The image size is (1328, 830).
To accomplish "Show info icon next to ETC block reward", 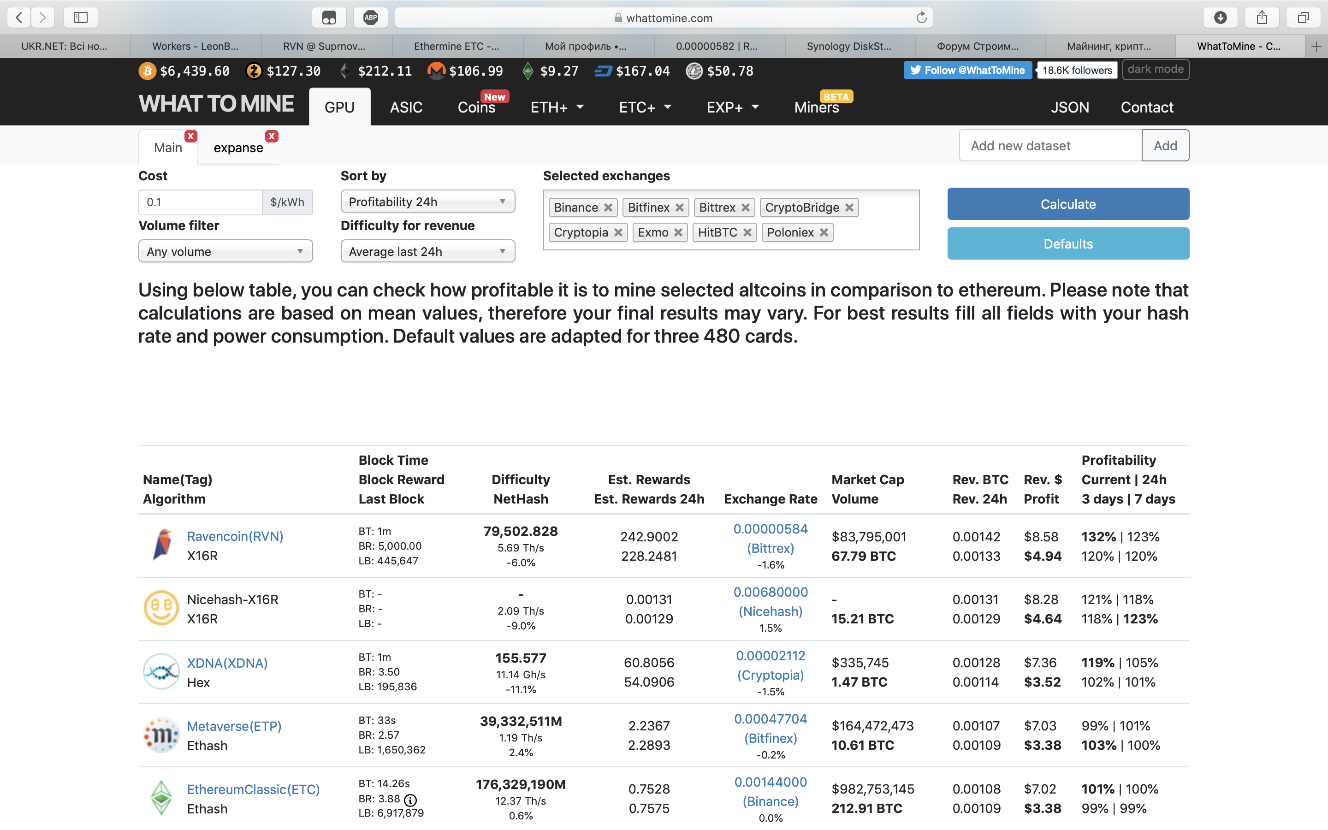I will click(x=410, y=800).
